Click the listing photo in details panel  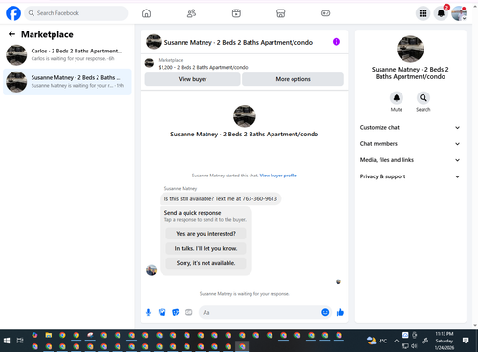pos(410,49)
